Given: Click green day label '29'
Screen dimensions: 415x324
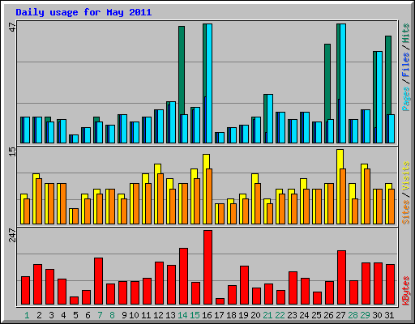Looking at the screenshot, I should pyautogui.click(x=365, y=315).
